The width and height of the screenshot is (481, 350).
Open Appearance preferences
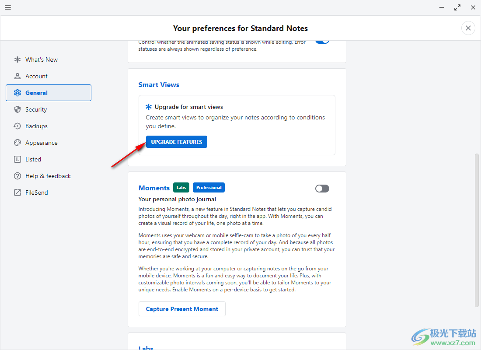point(49,143)
